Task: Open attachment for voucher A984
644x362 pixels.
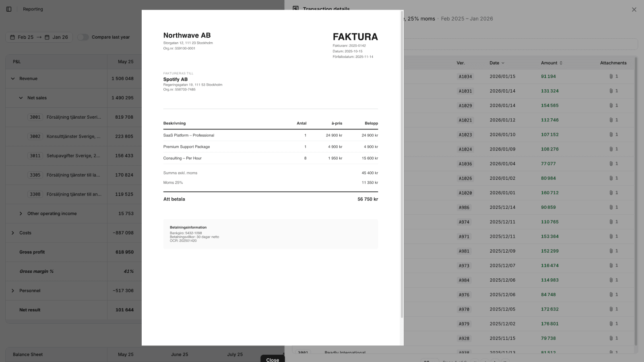Action: click(613, 280)
